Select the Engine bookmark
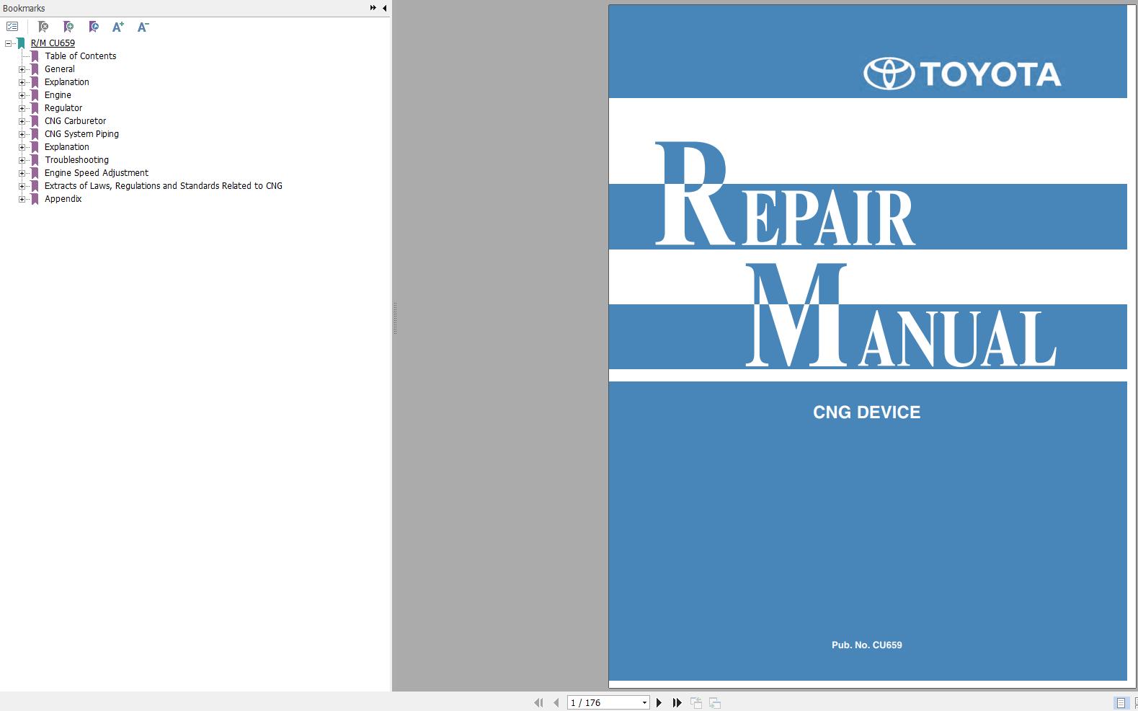The image size is (1138, 711). point(58,95)
